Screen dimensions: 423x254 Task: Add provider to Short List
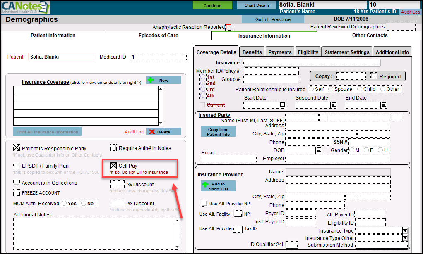pos(218,186)
